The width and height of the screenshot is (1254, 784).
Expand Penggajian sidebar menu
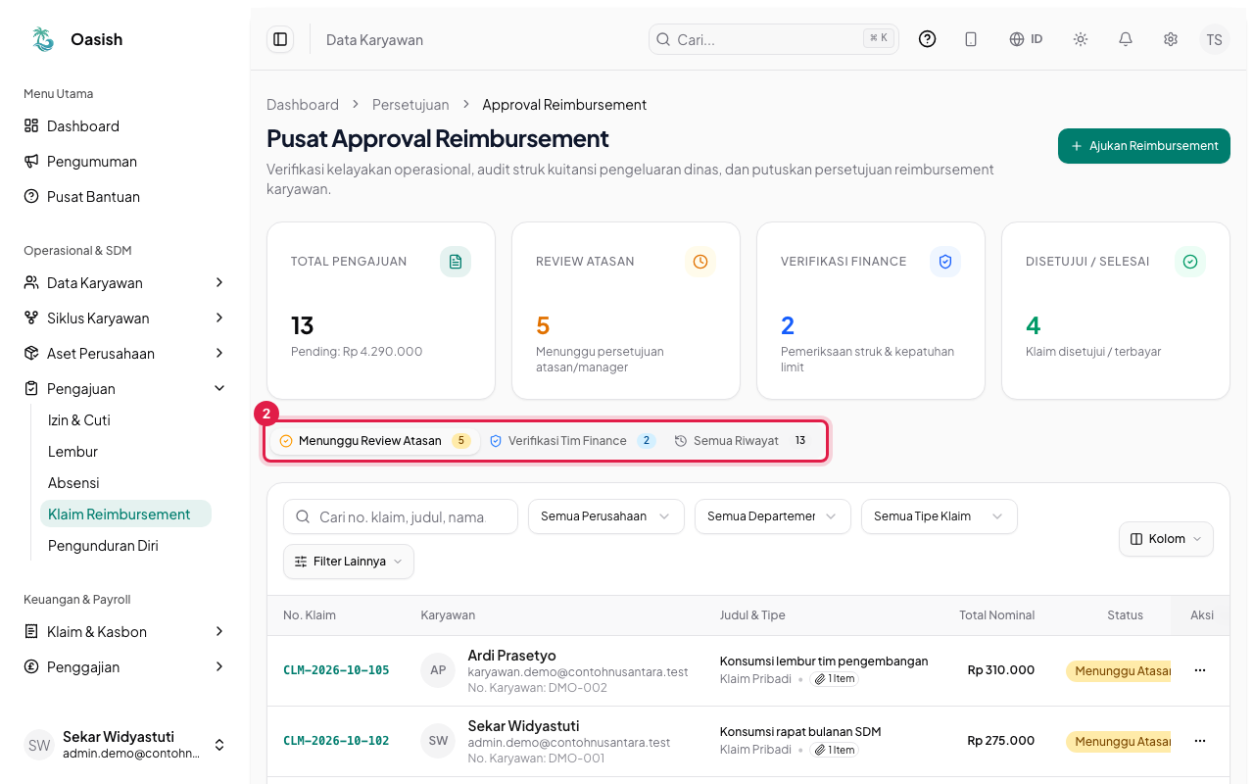pyautogui.click(x=124, y=667)
